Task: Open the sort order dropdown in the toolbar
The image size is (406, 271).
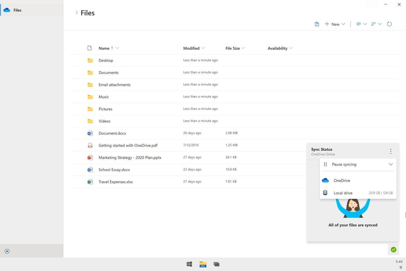Action: [x=376, y=24]
